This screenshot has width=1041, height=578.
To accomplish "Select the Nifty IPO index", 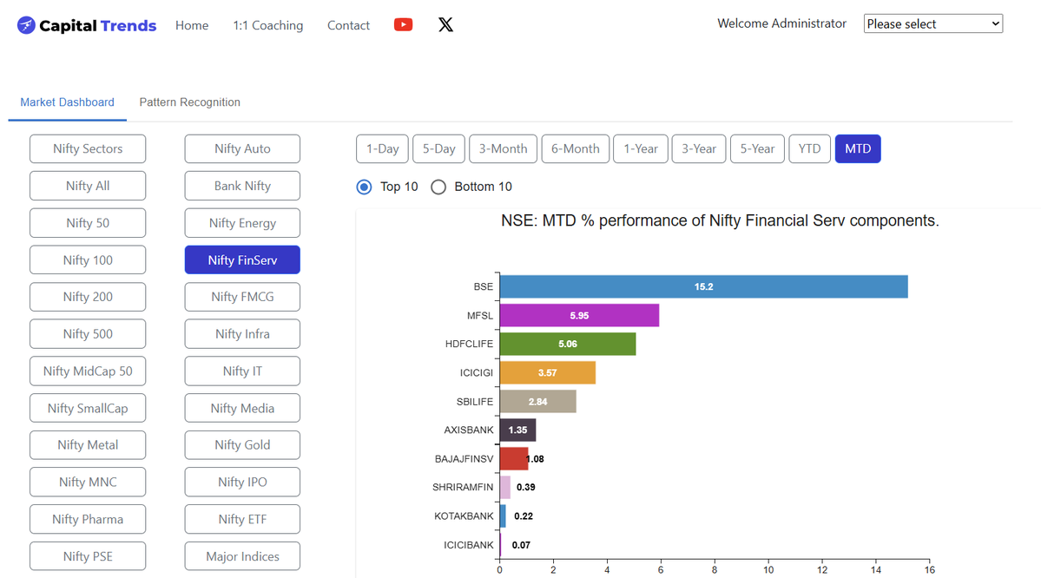I will [242, 482].
